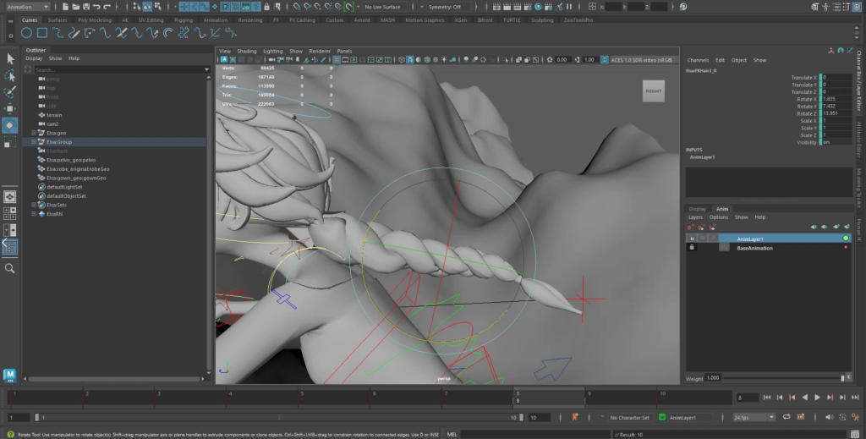866x439 pixels.
Task: Open the search magnifier in the left toolbox
Action: click(x=10, y=268)
